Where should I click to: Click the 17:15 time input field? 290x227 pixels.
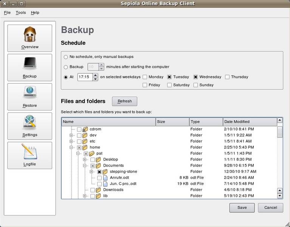(85, 77)
